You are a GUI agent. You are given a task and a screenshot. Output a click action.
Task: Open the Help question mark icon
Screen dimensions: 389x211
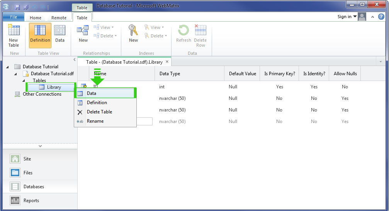381,17
